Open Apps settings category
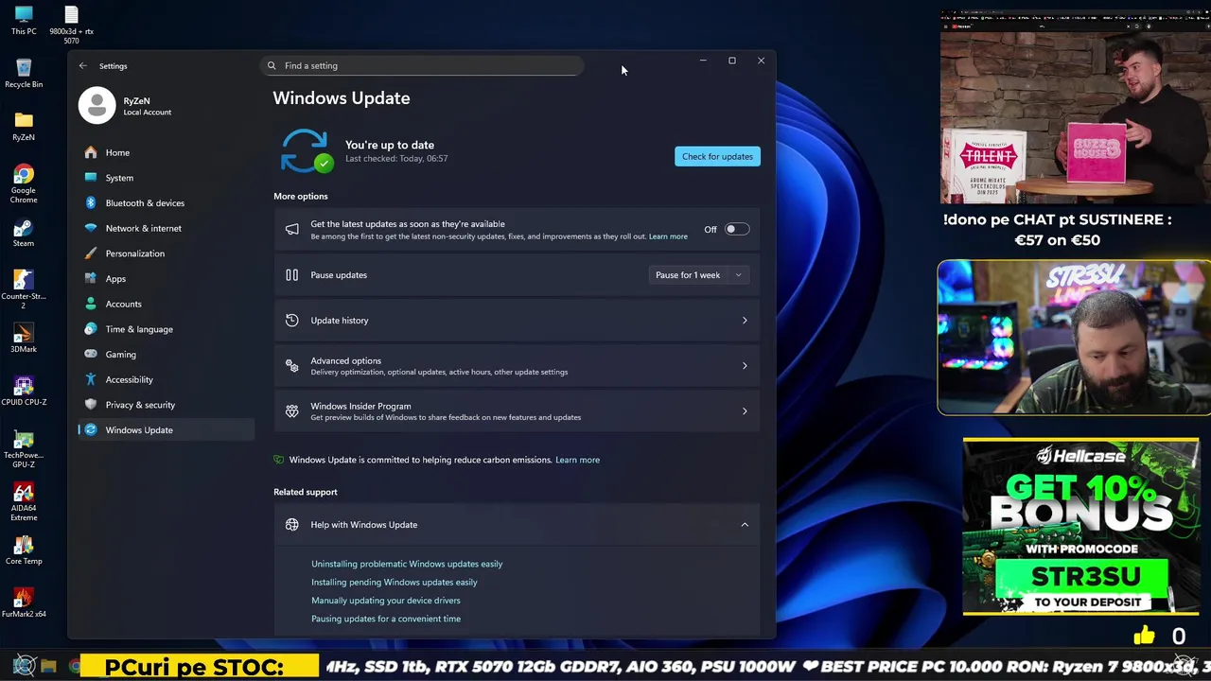The image size is (1211, 681). point(167,279)
